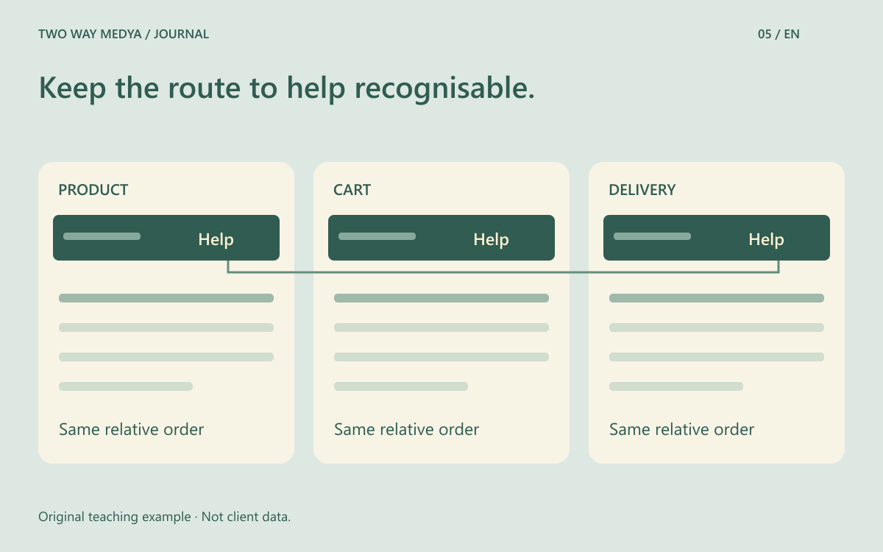Image resolution: width=883 pixels, height=552 pixels.
Task: Click Help in the DELIVERY card
Action: 766,239
